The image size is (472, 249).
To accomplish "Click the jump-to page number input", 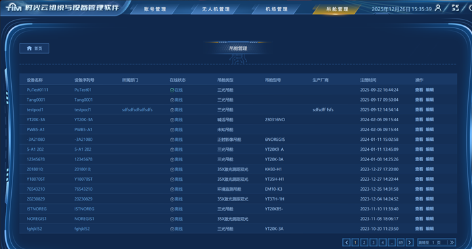I will [x=433, y=242].
